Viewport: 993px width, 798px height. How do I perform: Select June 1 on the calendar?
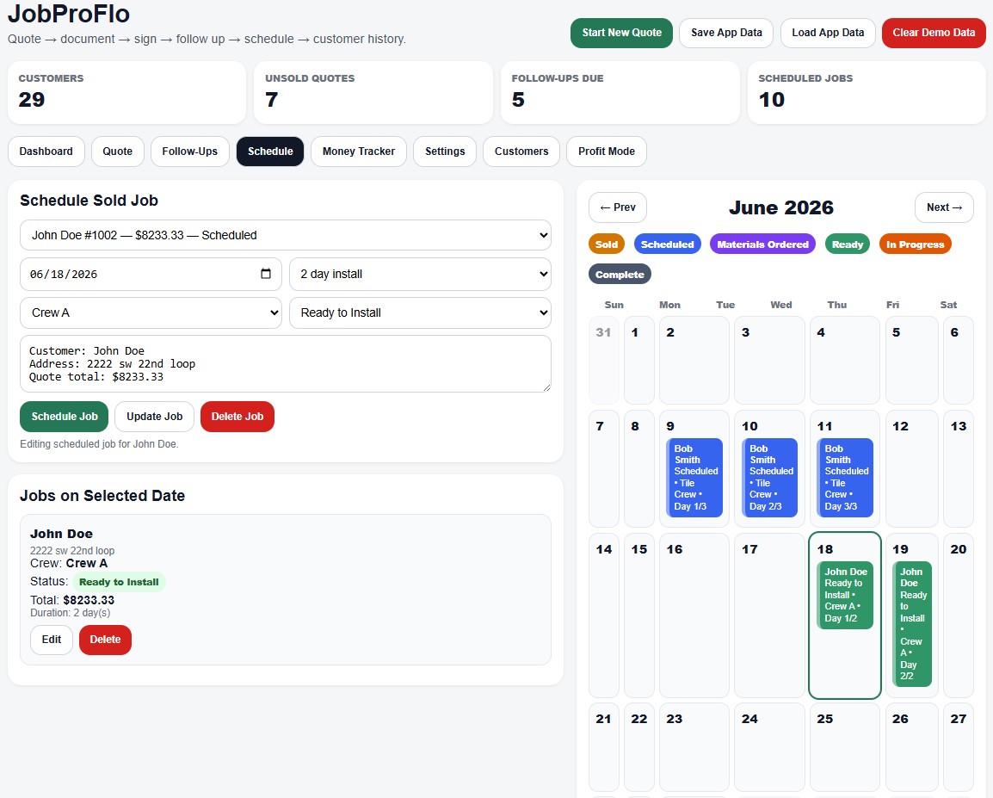[x=639, y=361]
